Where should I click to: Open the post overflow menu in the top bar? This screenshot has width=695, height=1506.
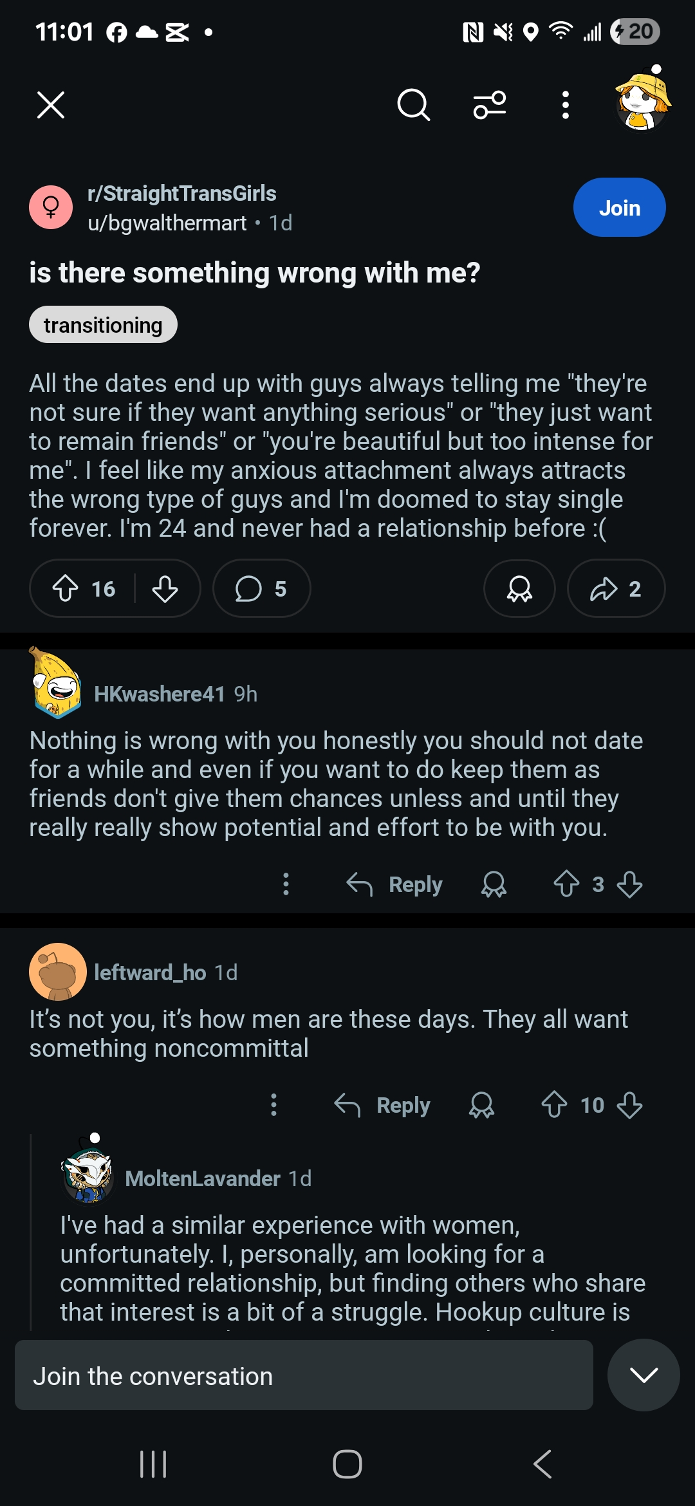[x=565, y=105]
